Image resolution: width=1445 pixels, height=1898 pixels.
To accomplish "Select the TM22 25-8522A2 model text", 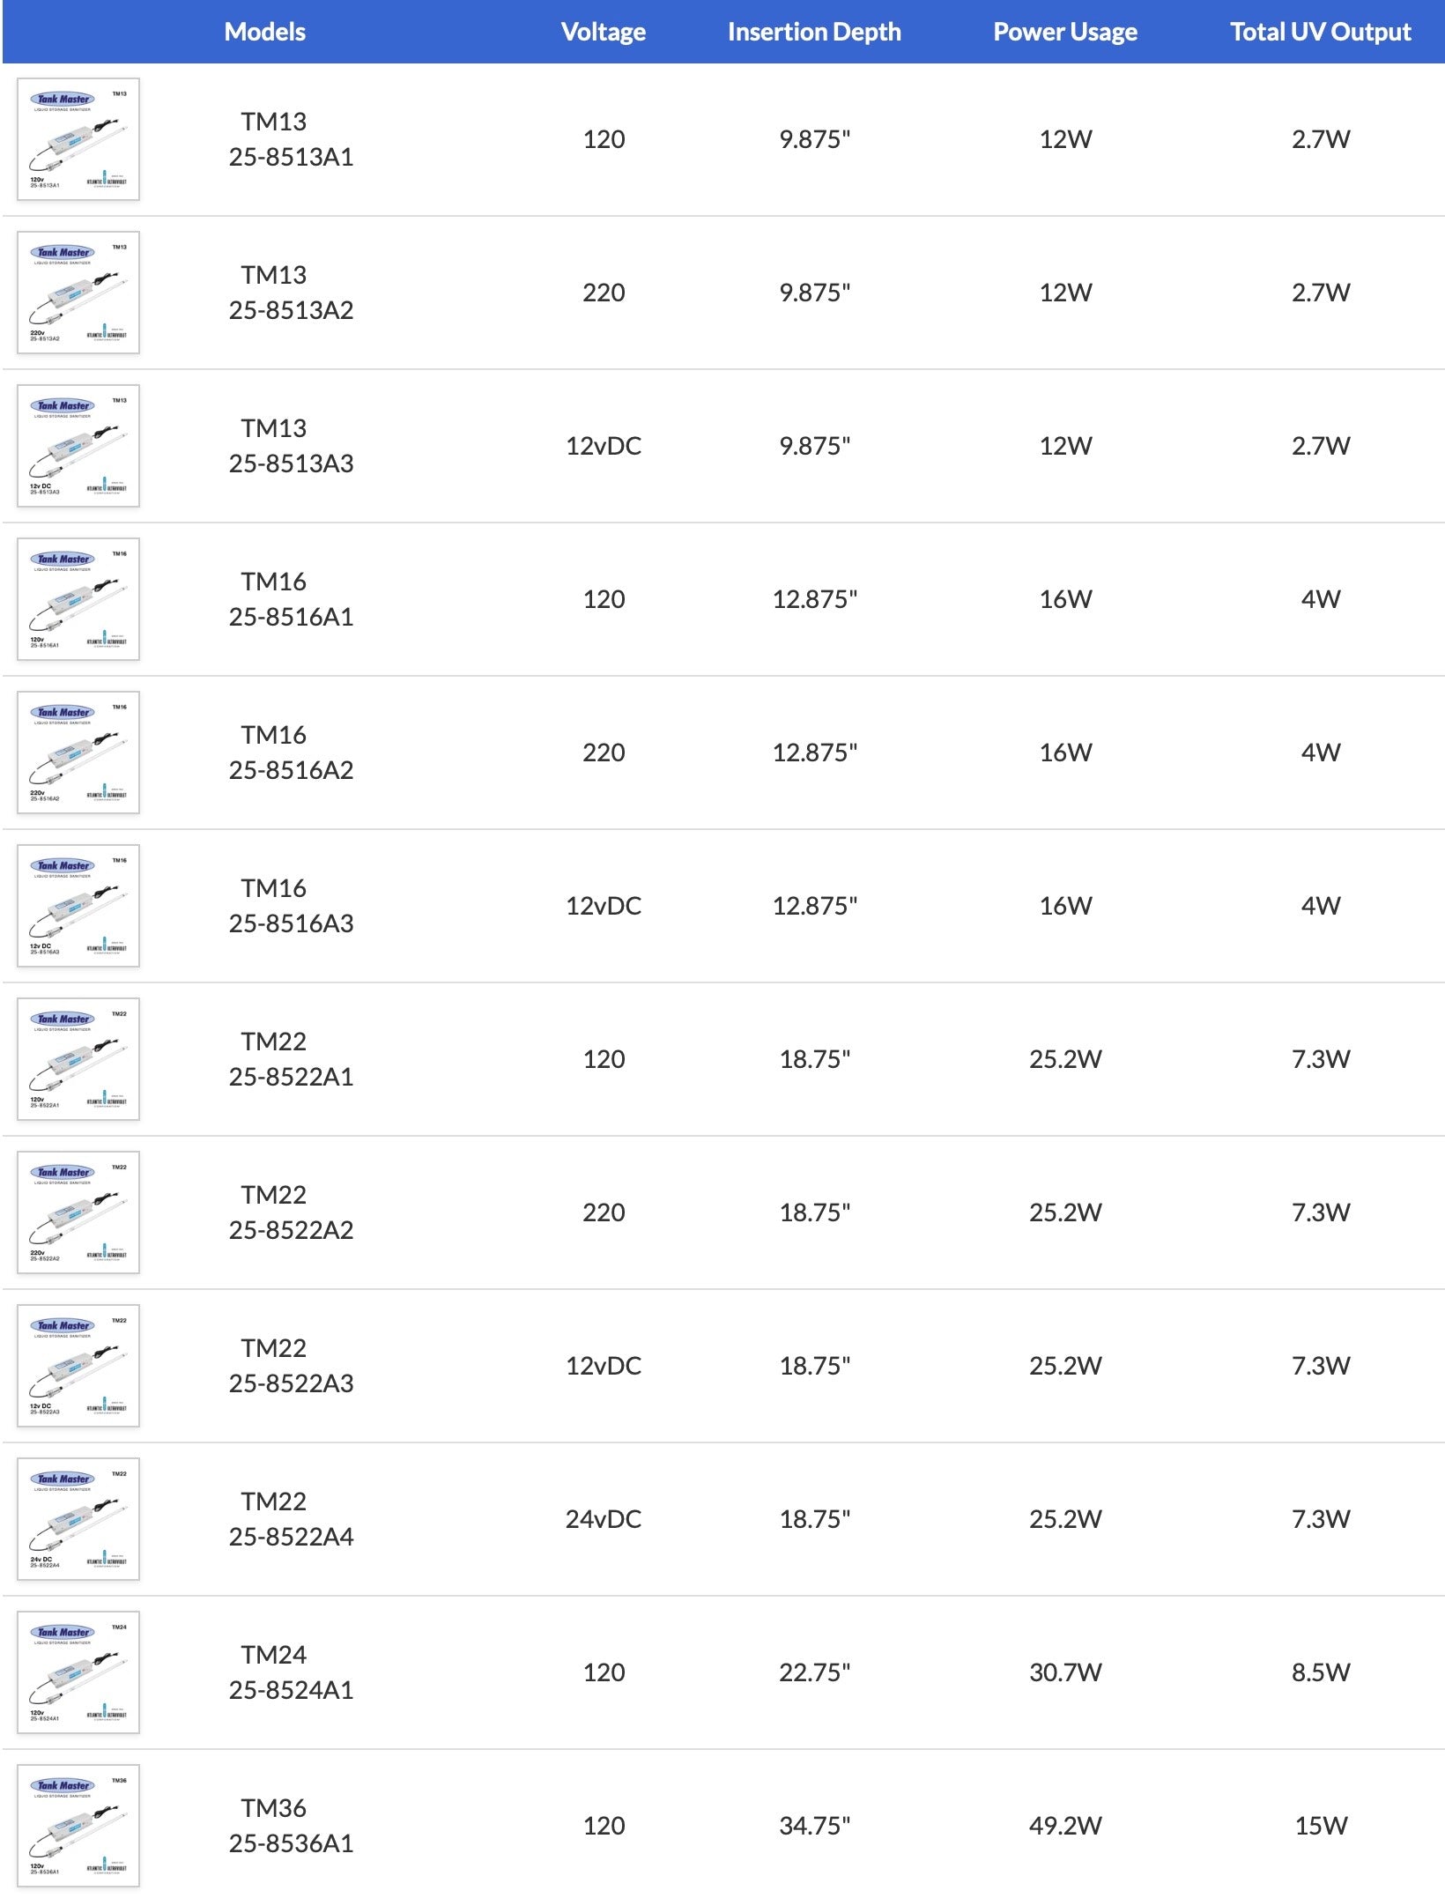I will [291, 1212].
